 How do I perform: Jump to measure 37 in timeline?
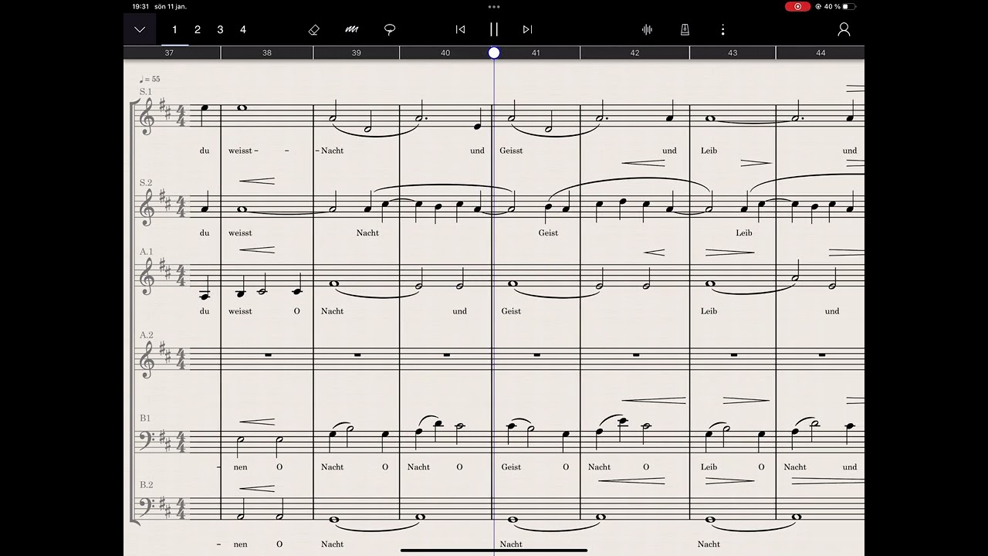click(x=169, y=53)
